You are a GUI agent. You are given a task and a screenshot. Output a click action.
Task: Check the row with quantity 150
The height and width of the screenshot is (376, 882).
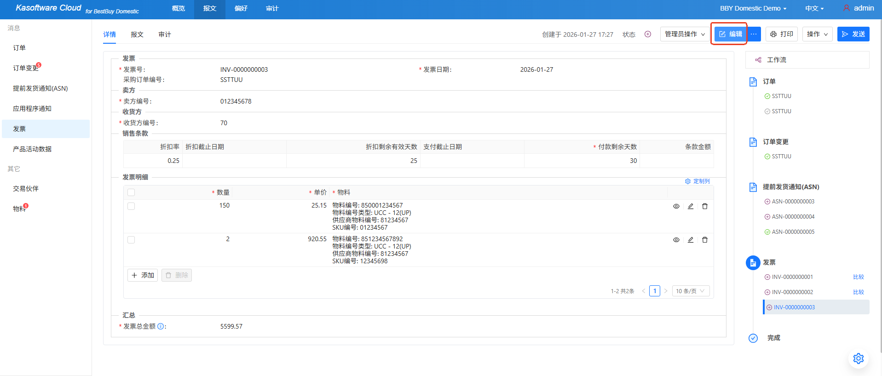coord(131,206)
